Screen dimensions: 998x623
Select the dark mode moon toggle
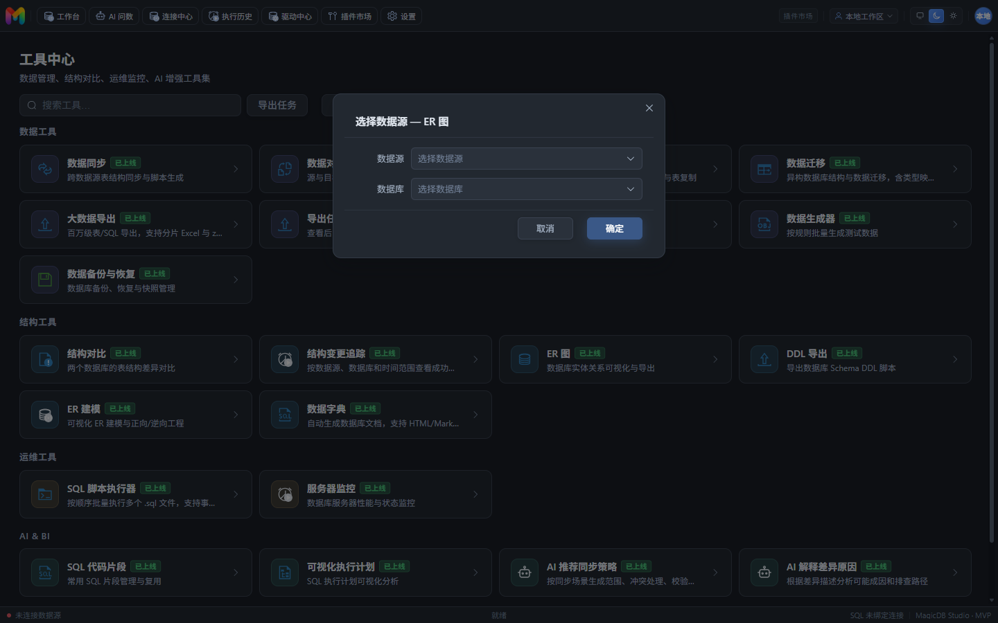[x=936, y=16]
